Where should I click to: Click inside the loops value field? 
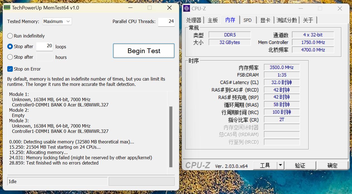44,46
